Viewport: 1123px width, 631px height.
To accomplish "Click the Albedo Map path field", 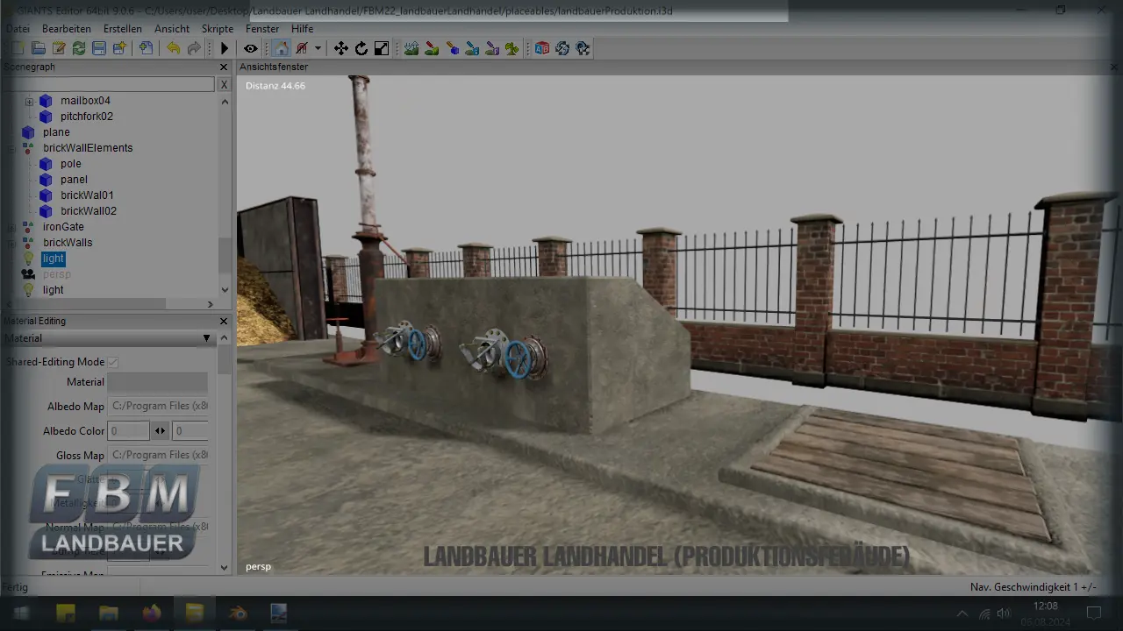I will [x=157, y=407].
